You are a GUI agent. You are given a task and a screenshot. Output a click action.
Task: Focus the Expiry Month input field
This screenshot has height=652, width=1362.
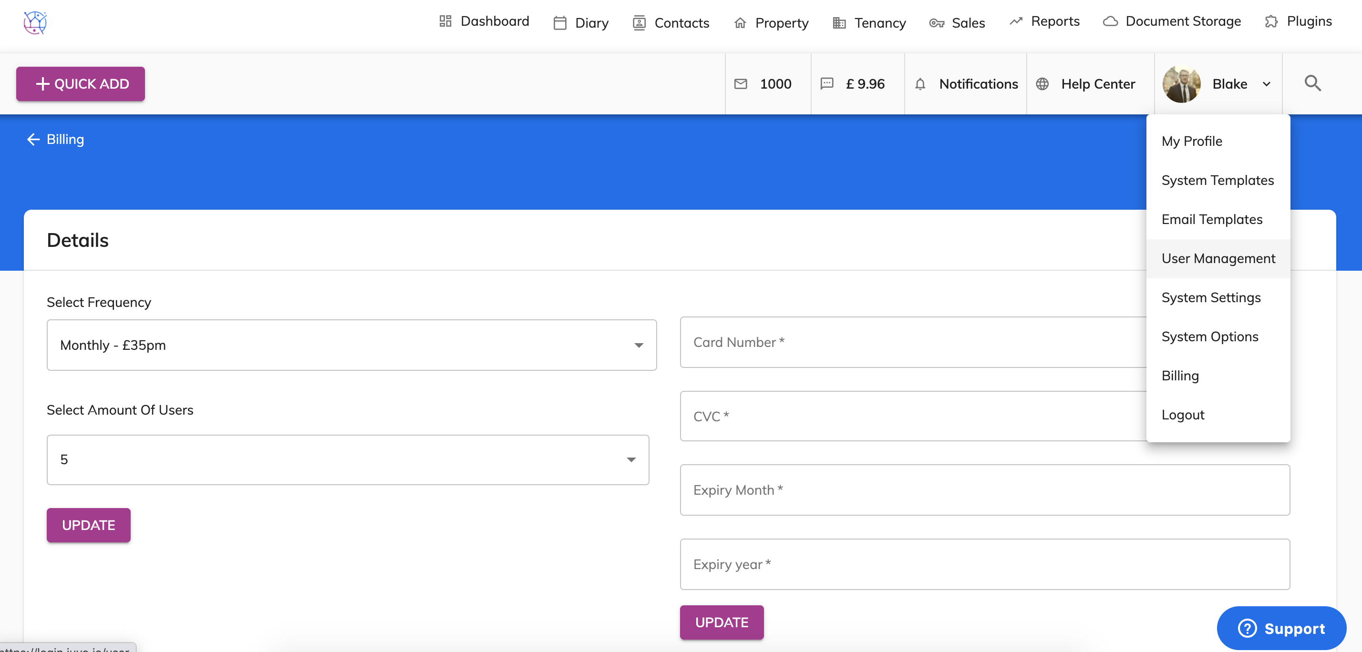[x=984, y=490]
